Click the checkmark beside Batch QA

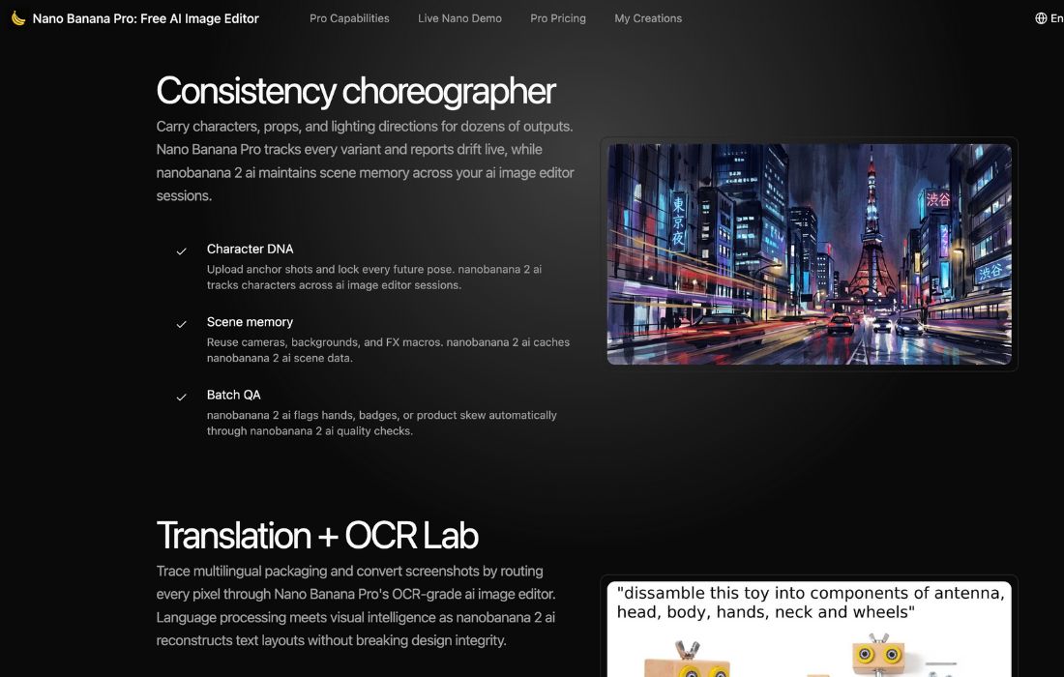[181, 397]
